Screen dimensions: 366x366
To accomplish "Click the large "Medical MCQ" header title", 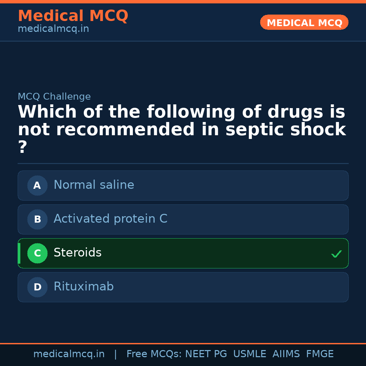I will tap(73, 16).
